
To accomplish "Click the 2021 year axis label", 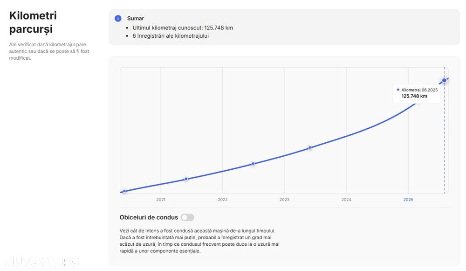I will click(161, 200).
